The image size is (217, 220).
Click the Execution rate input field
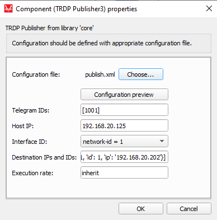point(124,172)
